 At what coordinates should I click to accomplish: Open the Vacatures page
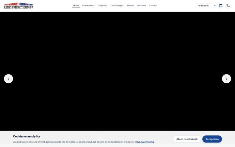pyautogui.click(x=141, y=6)
